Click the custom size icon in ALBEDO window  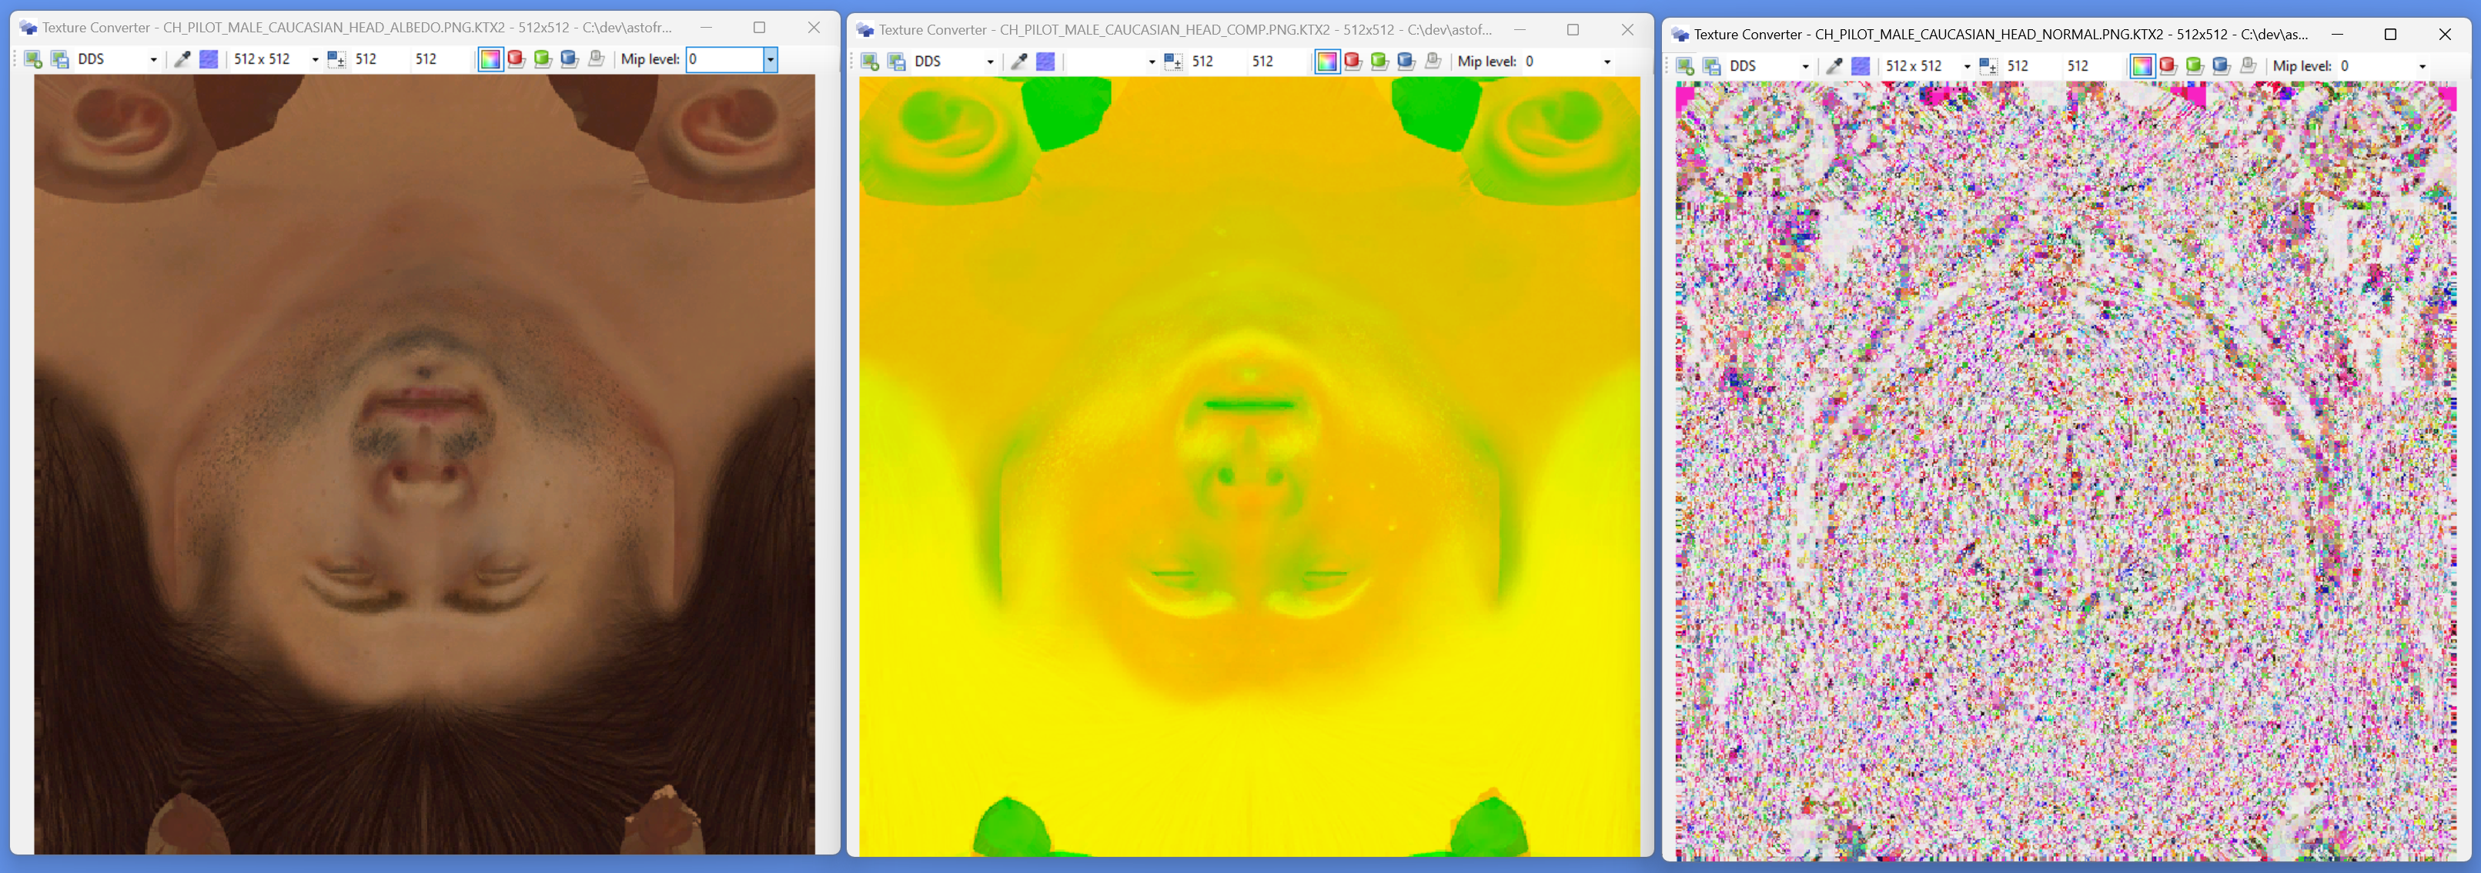pos(336,59)
